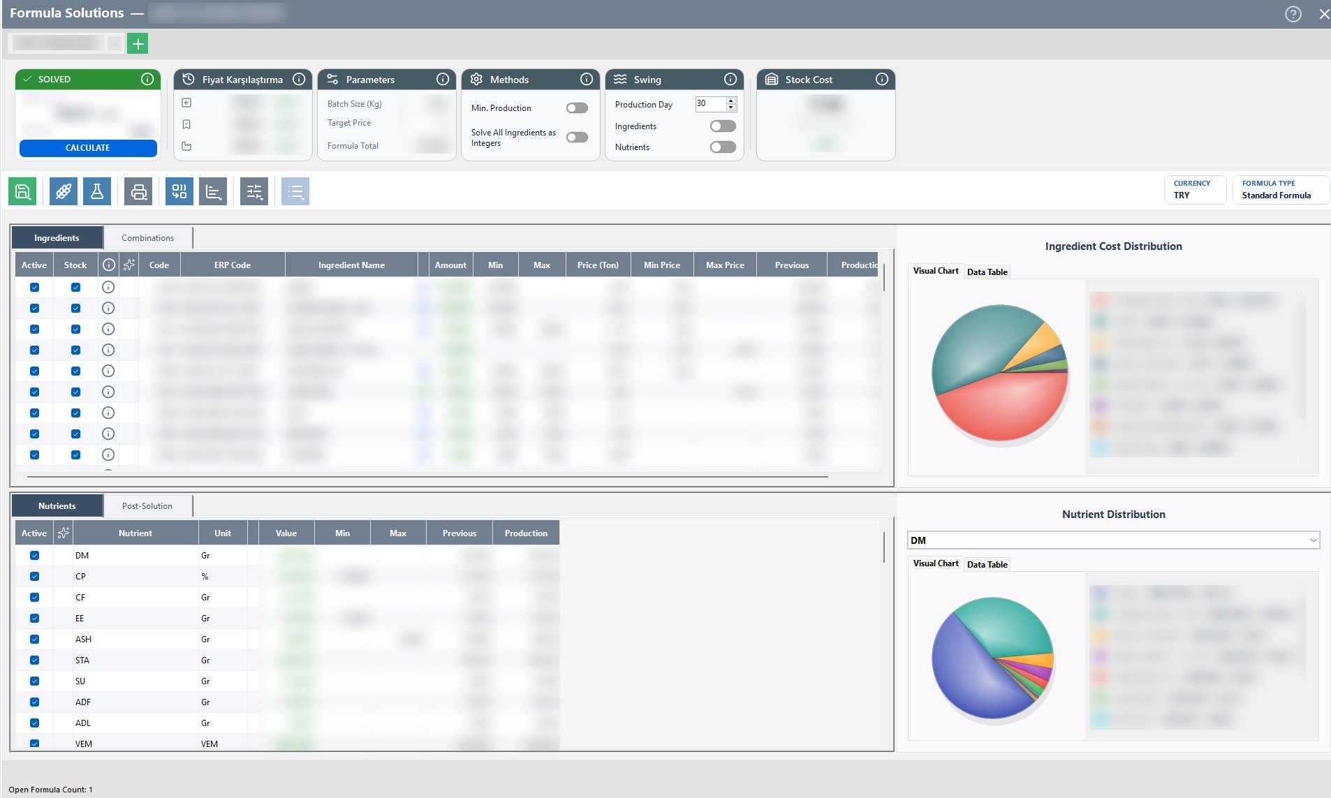The height and width of the screenshot is (798, 1331).
Task: Enable Swing Nutrients toggle
Action: (x=723, y=147)
